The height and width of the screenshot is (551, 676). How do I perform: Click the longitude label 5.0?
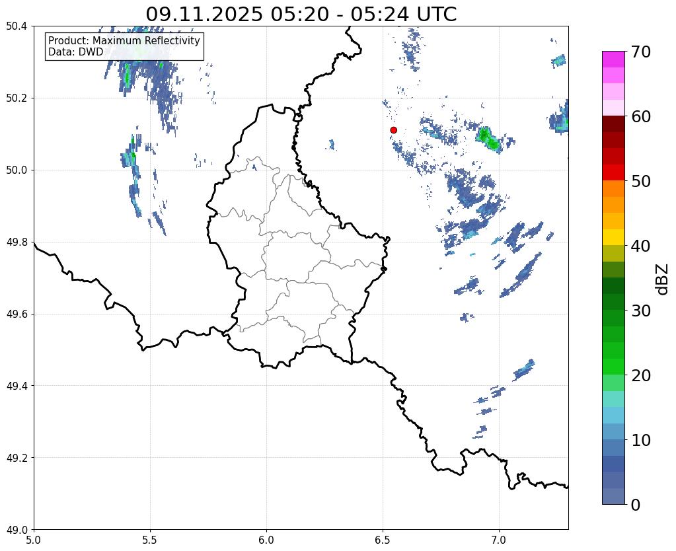click(x=34, y=540)
